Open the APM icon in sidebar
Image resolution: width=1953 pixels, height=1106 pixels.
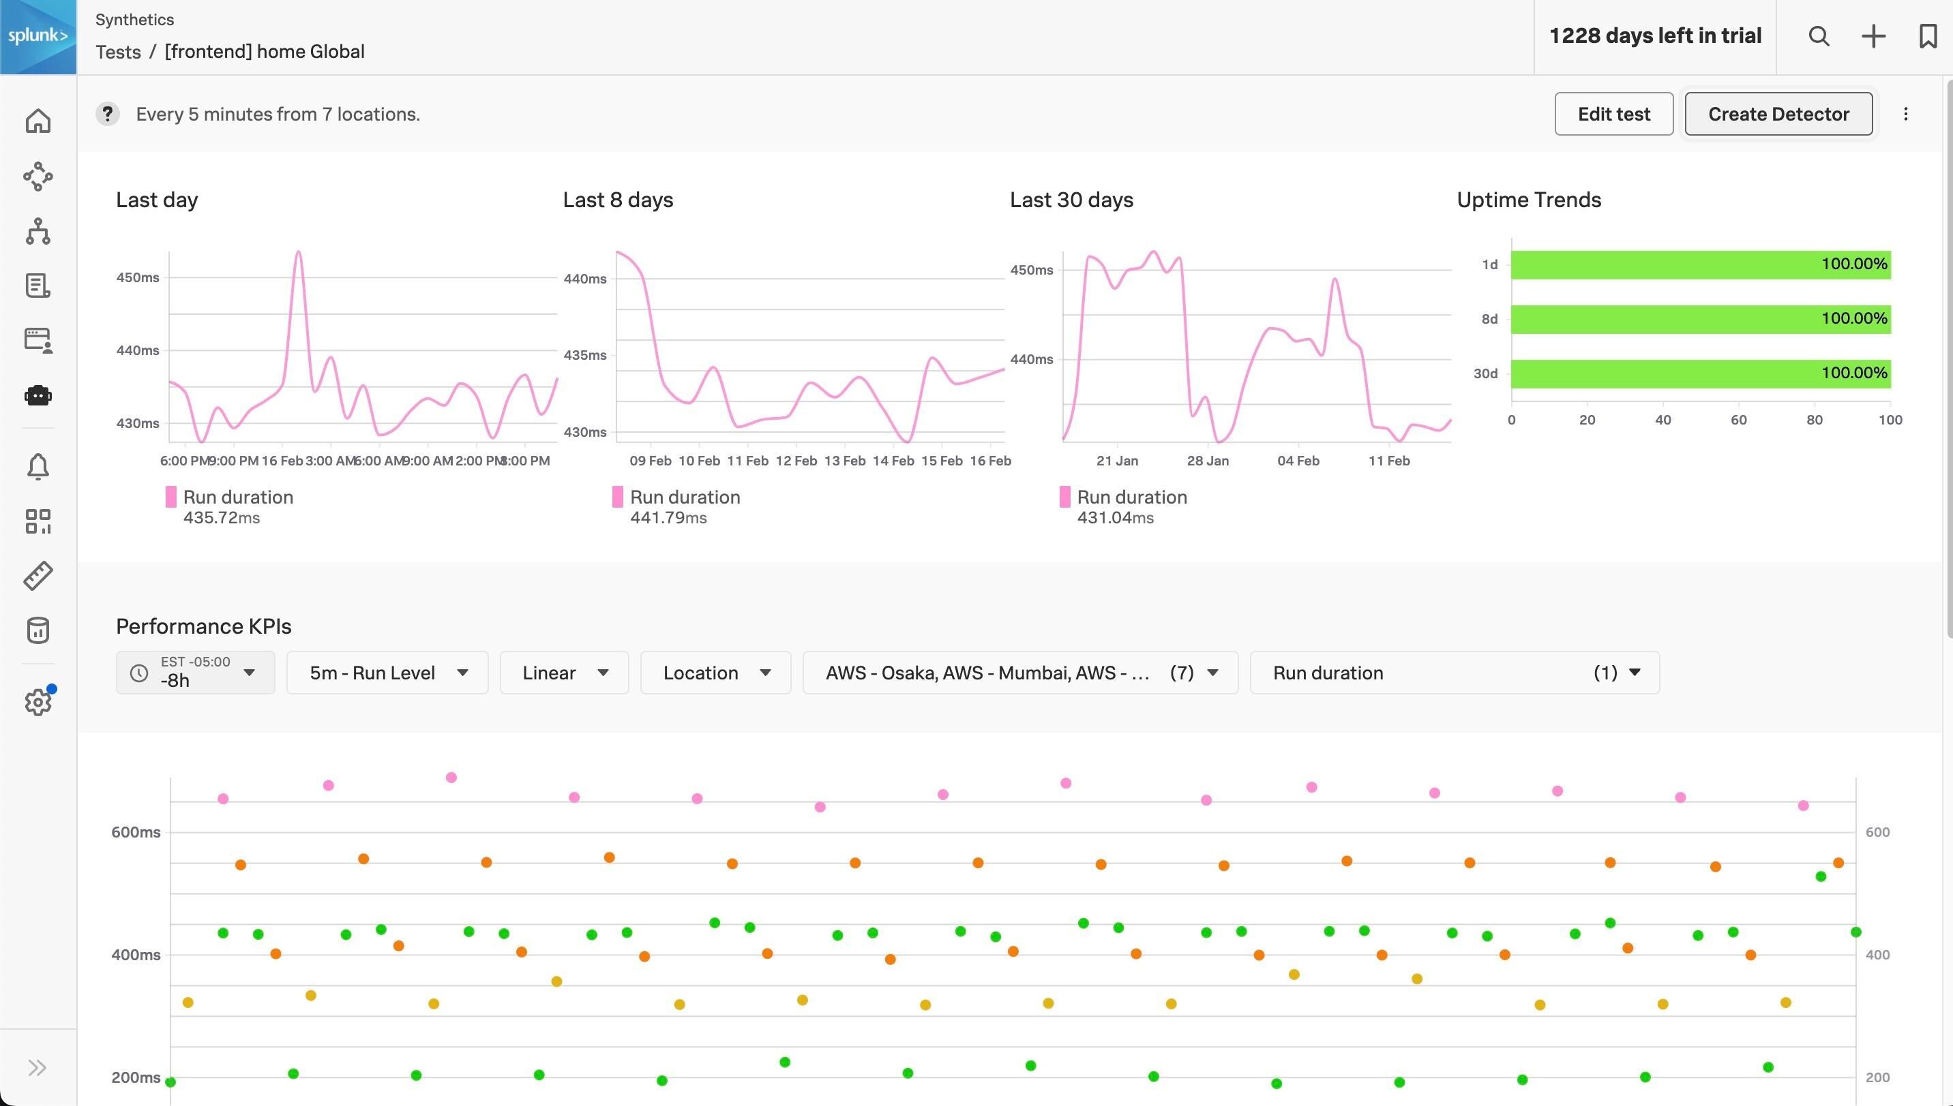pos(38,176)
